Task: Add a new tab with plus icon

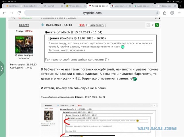Action: coord(180,6)
